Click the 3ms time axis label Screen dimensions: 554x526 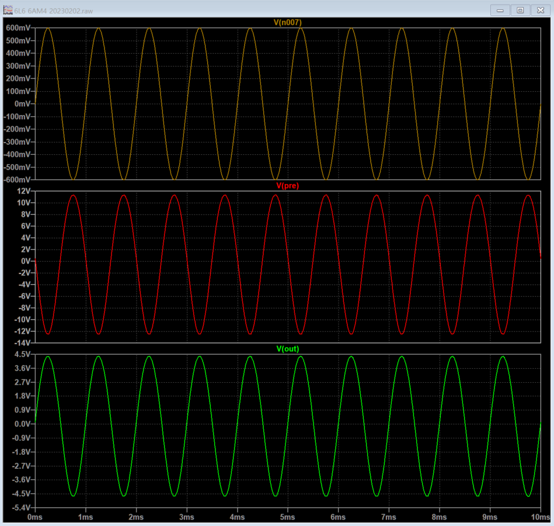[x=187, y=517]
